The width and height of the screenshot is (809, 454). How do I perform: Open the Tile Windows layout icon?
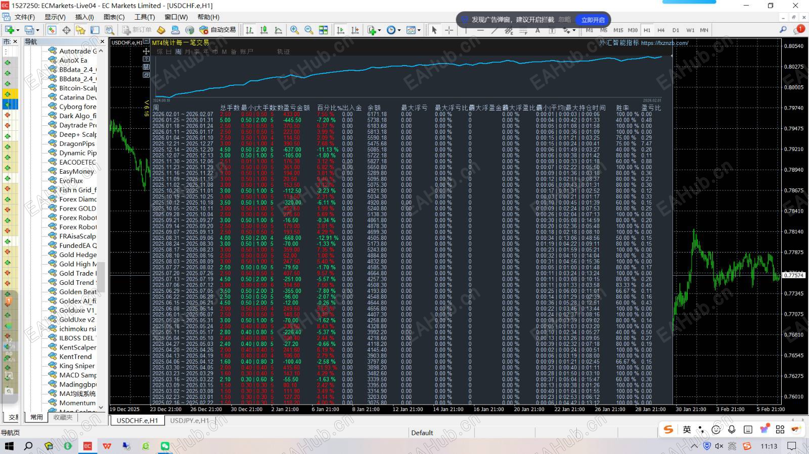pos(324,30)
